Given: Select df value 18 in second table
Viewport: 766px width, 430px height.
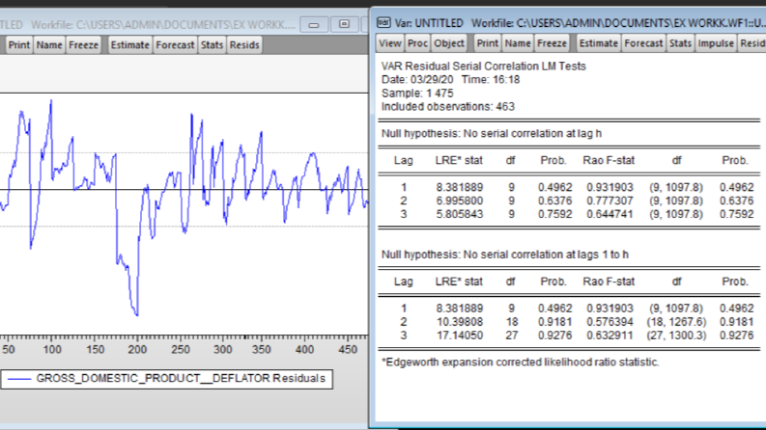Looking at the screenshot, I should [x=512, y=322].
